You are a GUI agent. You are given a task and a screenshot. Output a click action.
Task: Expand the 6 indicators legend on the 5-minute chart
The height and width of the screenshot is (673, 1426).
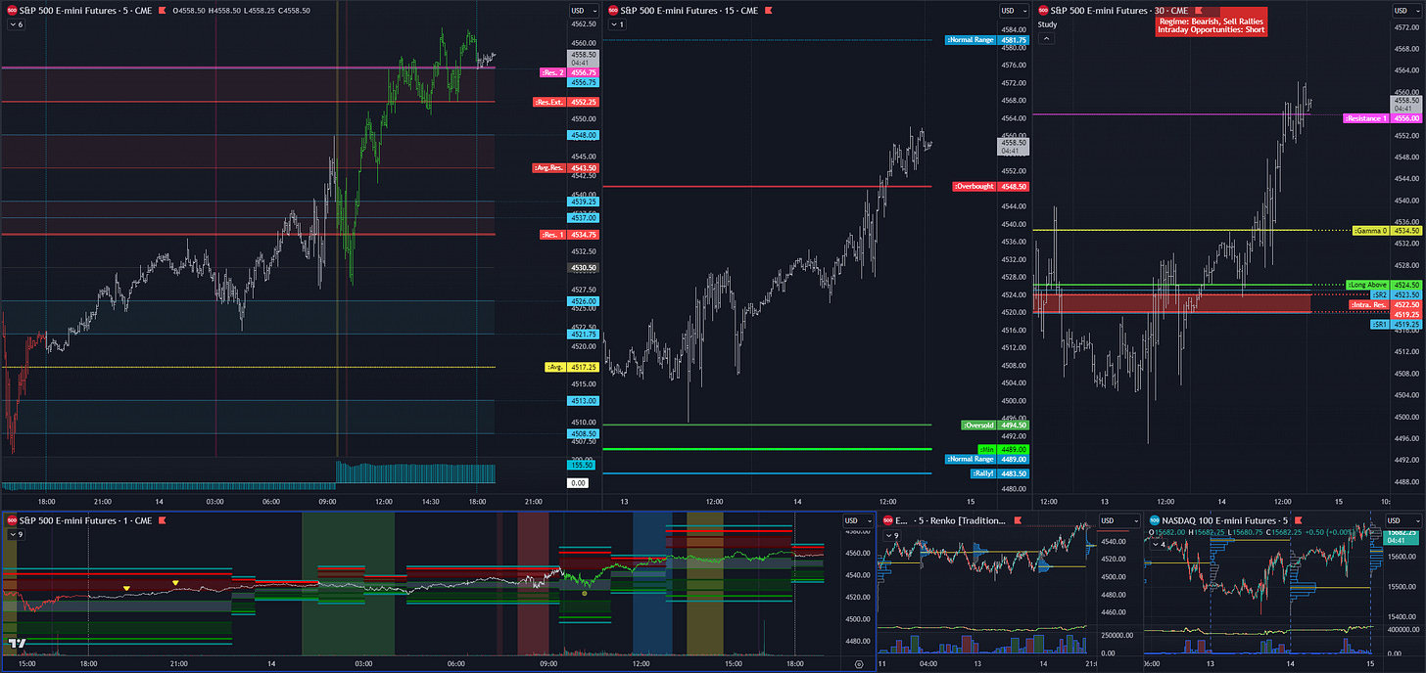[16, 24]
